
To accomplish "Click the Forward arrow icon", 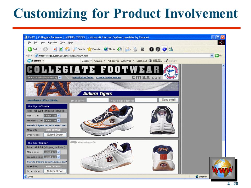I will [45, 49].
